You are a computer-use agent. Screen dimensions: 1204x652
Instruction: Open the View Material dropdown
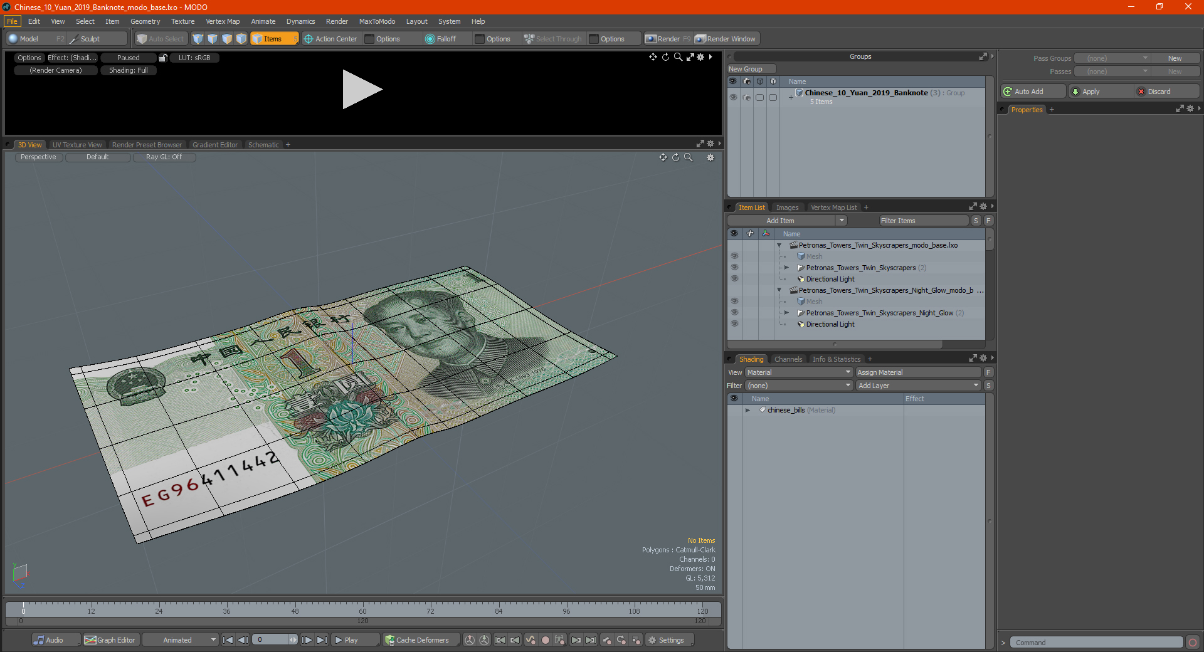pyautogui.click(x=799, y=372)
